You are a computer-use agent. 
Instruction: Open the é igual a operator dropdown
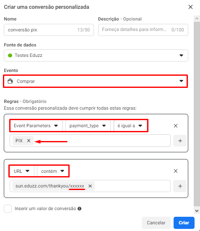(130, 126)
